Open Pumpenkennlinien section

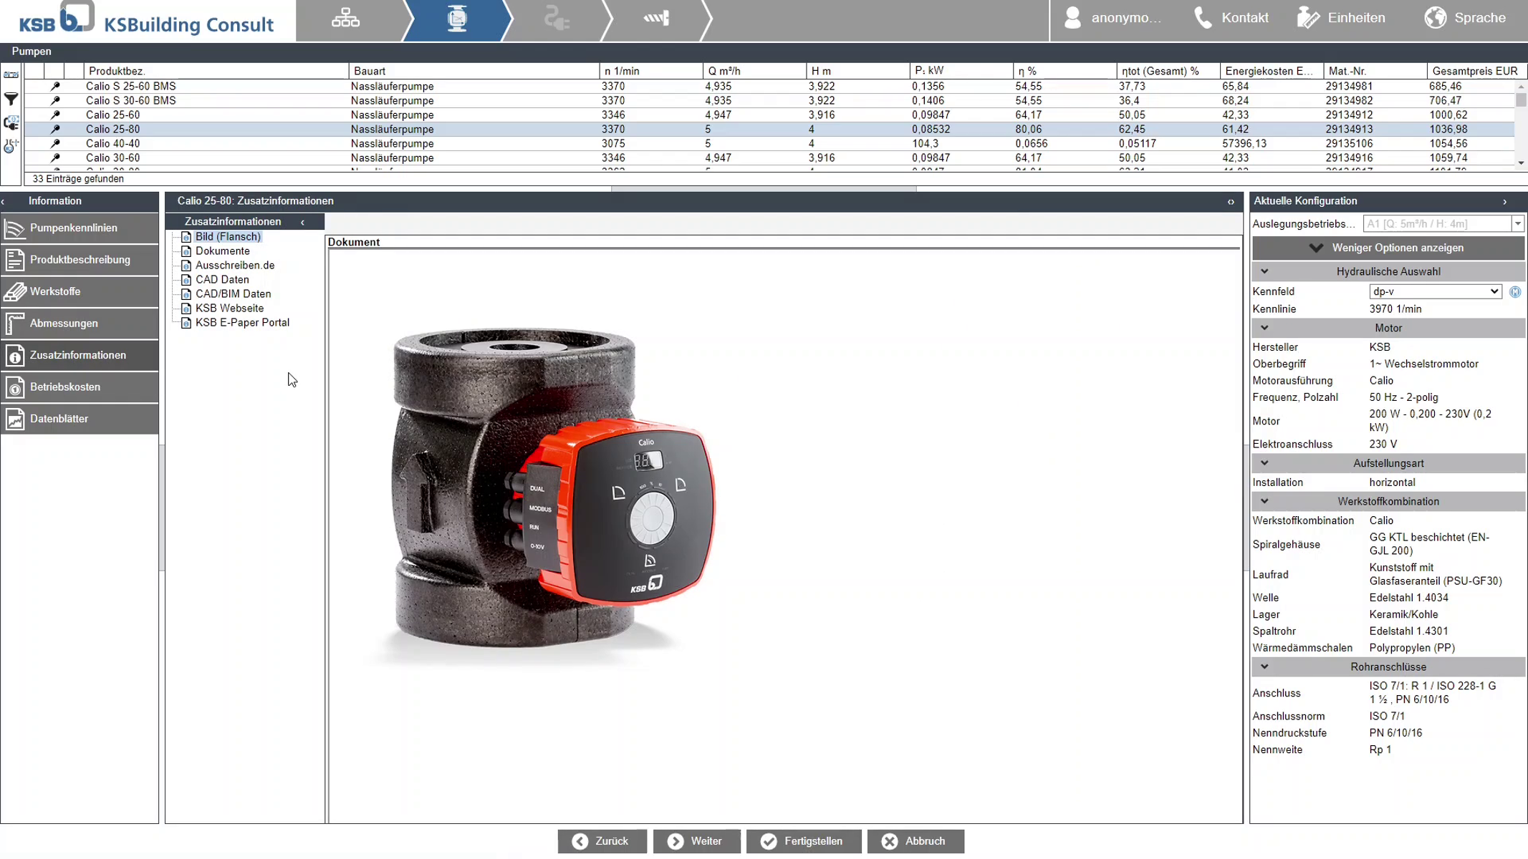tap(80, 228)
